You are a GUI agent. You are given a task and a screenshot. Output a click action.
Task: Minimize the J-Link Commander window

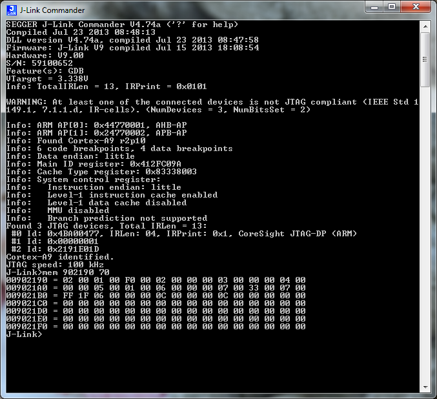click(374, 7)
